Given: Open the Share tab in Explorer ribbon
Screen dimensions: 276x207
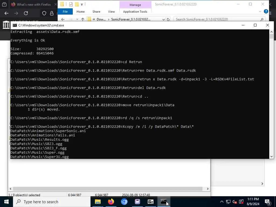Looking at the screenshot, I should 96,12.
